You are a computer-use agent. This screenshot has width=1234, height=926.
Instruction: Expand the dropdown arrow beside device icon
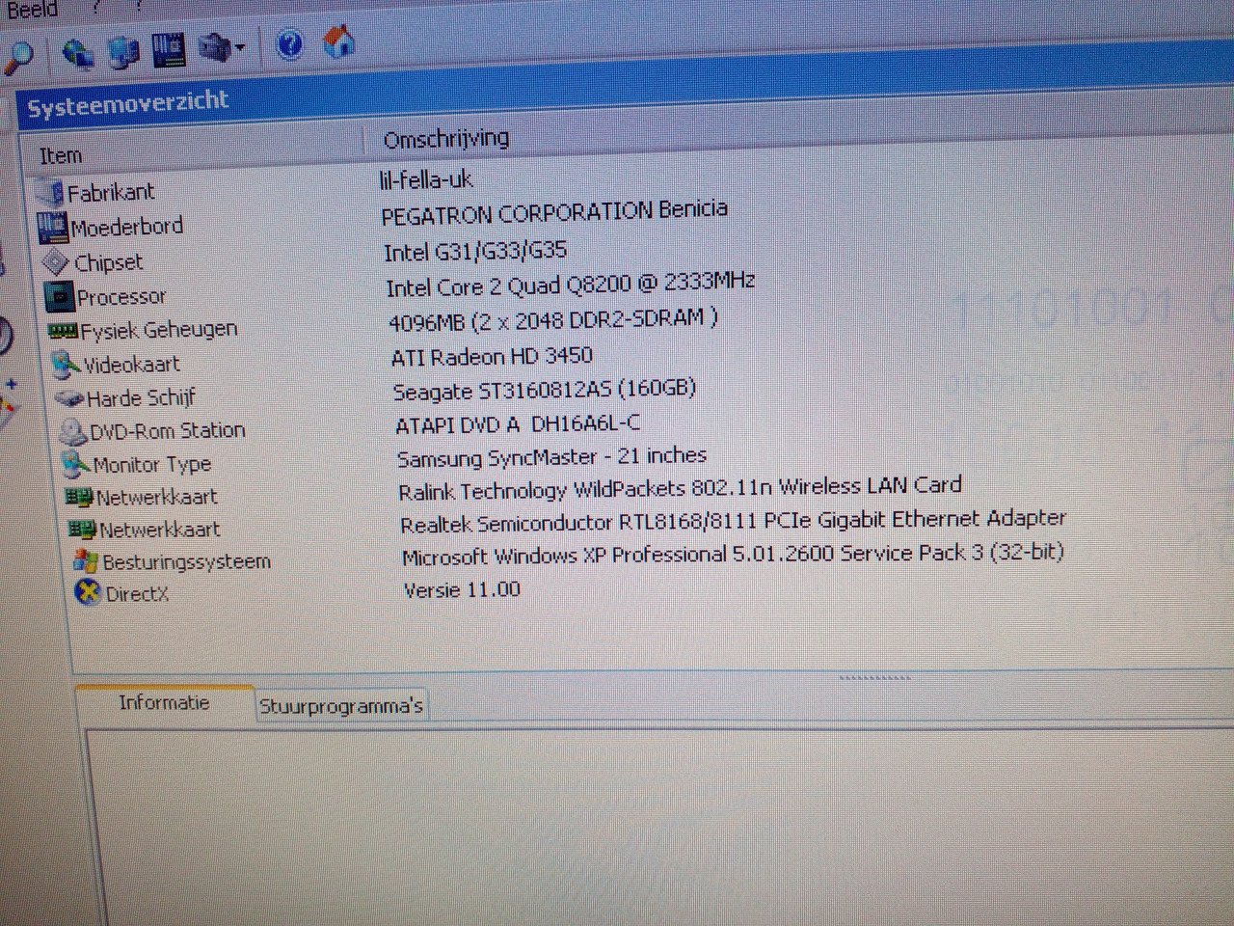pyautogui.click(x=240, y=47)
